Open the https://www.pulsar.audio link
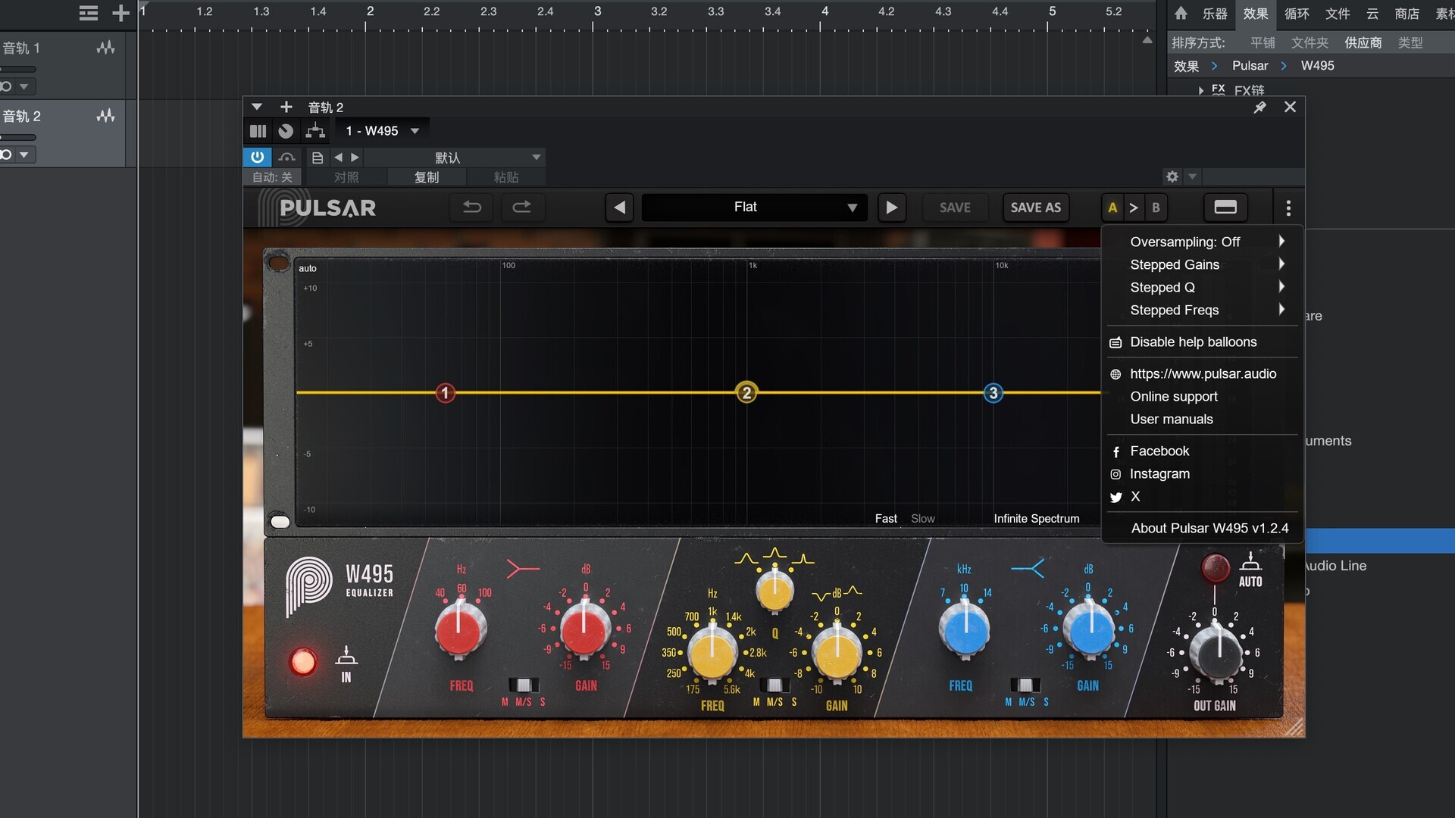Screen dimensions: 1455x818 tap(1203, 374)
